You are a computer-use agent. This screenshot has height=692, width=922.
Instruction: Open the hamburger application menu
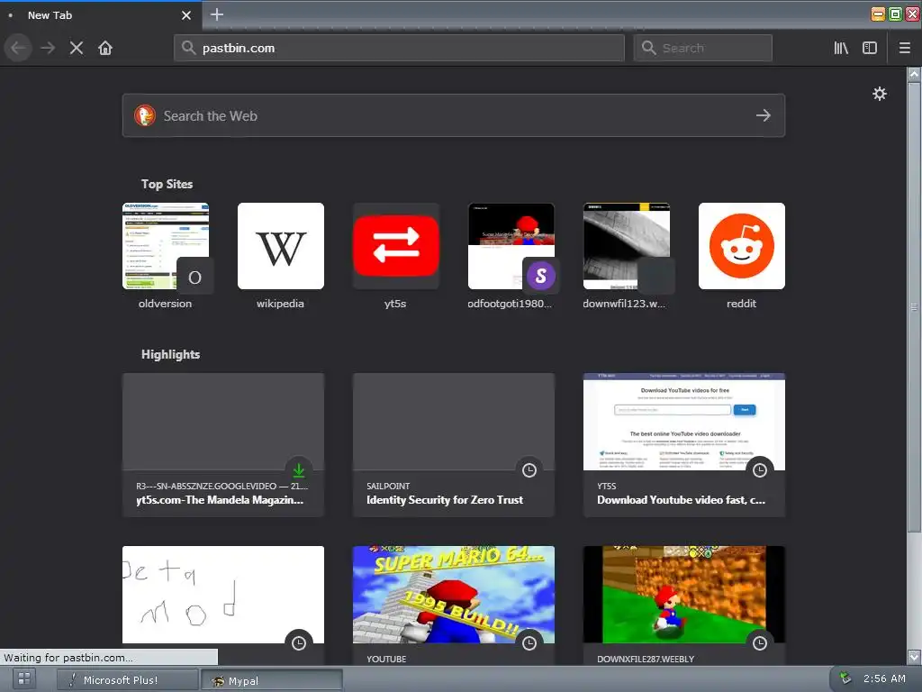(904, 48)
